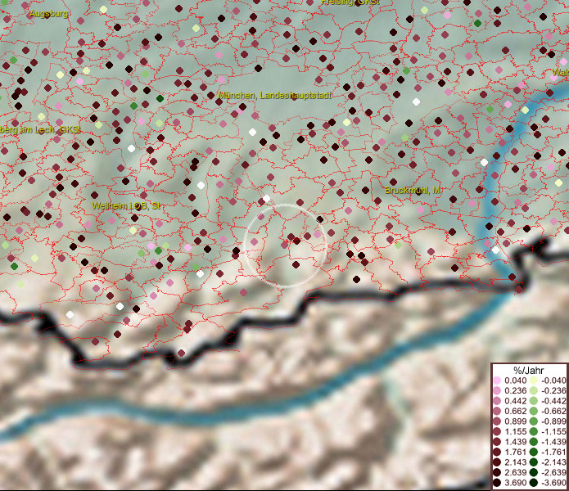
Task: Click the -0.236 light green legend swatch
Action: 533,391
